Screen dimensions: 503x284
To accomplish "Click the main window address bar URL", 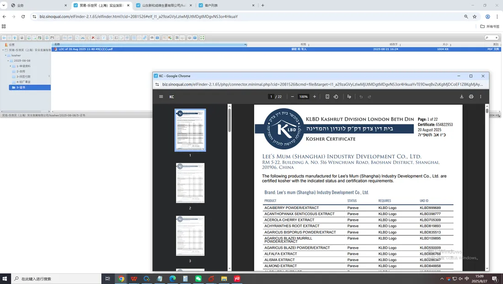I will [139, 16].
